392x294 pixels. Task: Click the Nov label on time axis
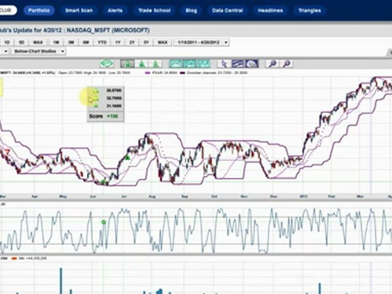point(244,197)
